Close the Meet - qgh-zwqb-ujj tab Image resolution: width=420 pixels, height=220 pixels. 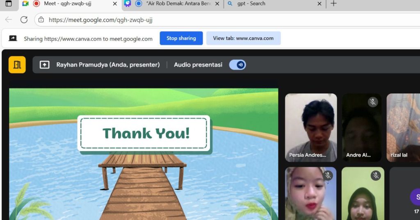click(115, 4)
